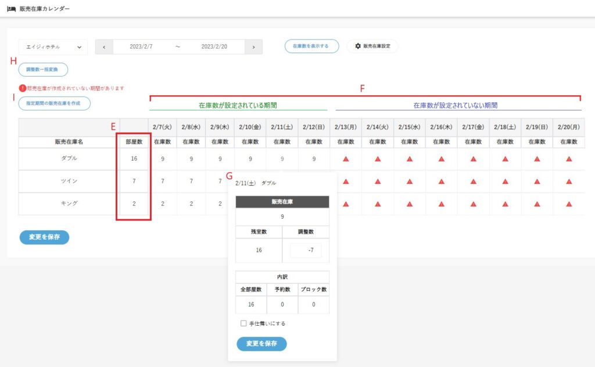Click the gear icon in 販売在庫設定

(358, 46)
